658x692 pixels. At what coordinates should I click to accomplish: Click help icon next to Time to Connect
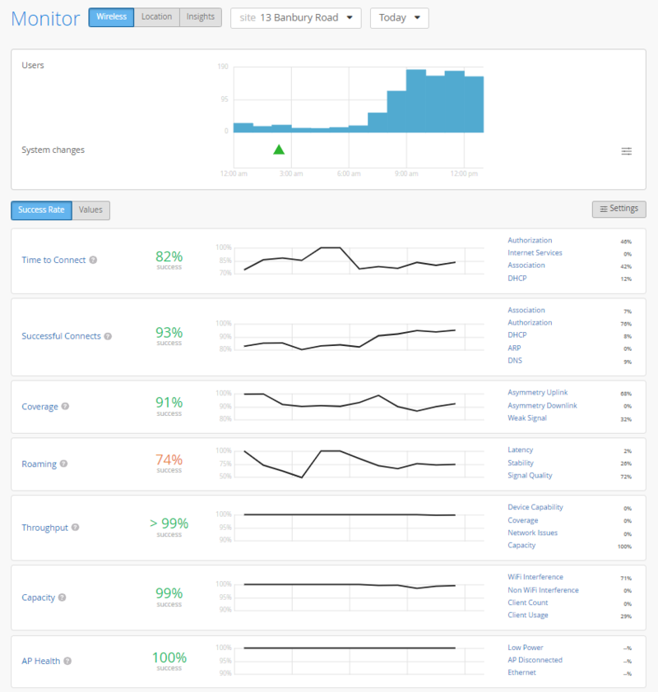(93, 261)
